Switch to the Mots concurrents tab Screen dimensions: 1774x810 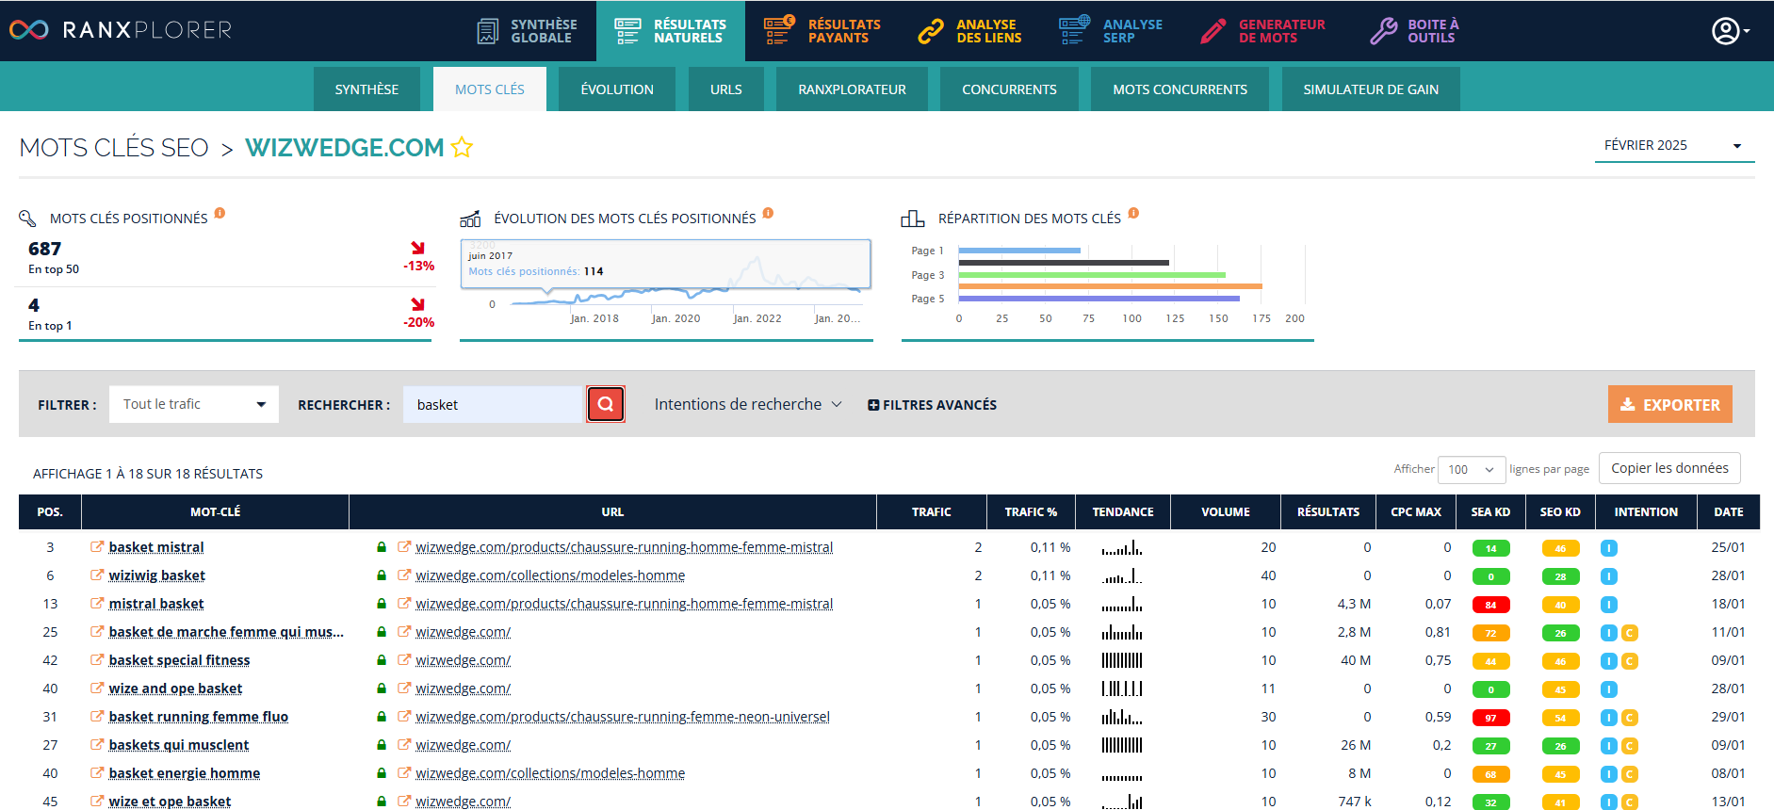coord(1180,89)
